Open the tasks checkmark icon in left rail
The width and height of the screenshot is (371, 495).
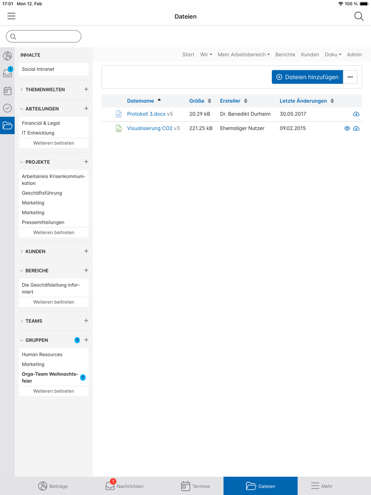pos(7,108)
